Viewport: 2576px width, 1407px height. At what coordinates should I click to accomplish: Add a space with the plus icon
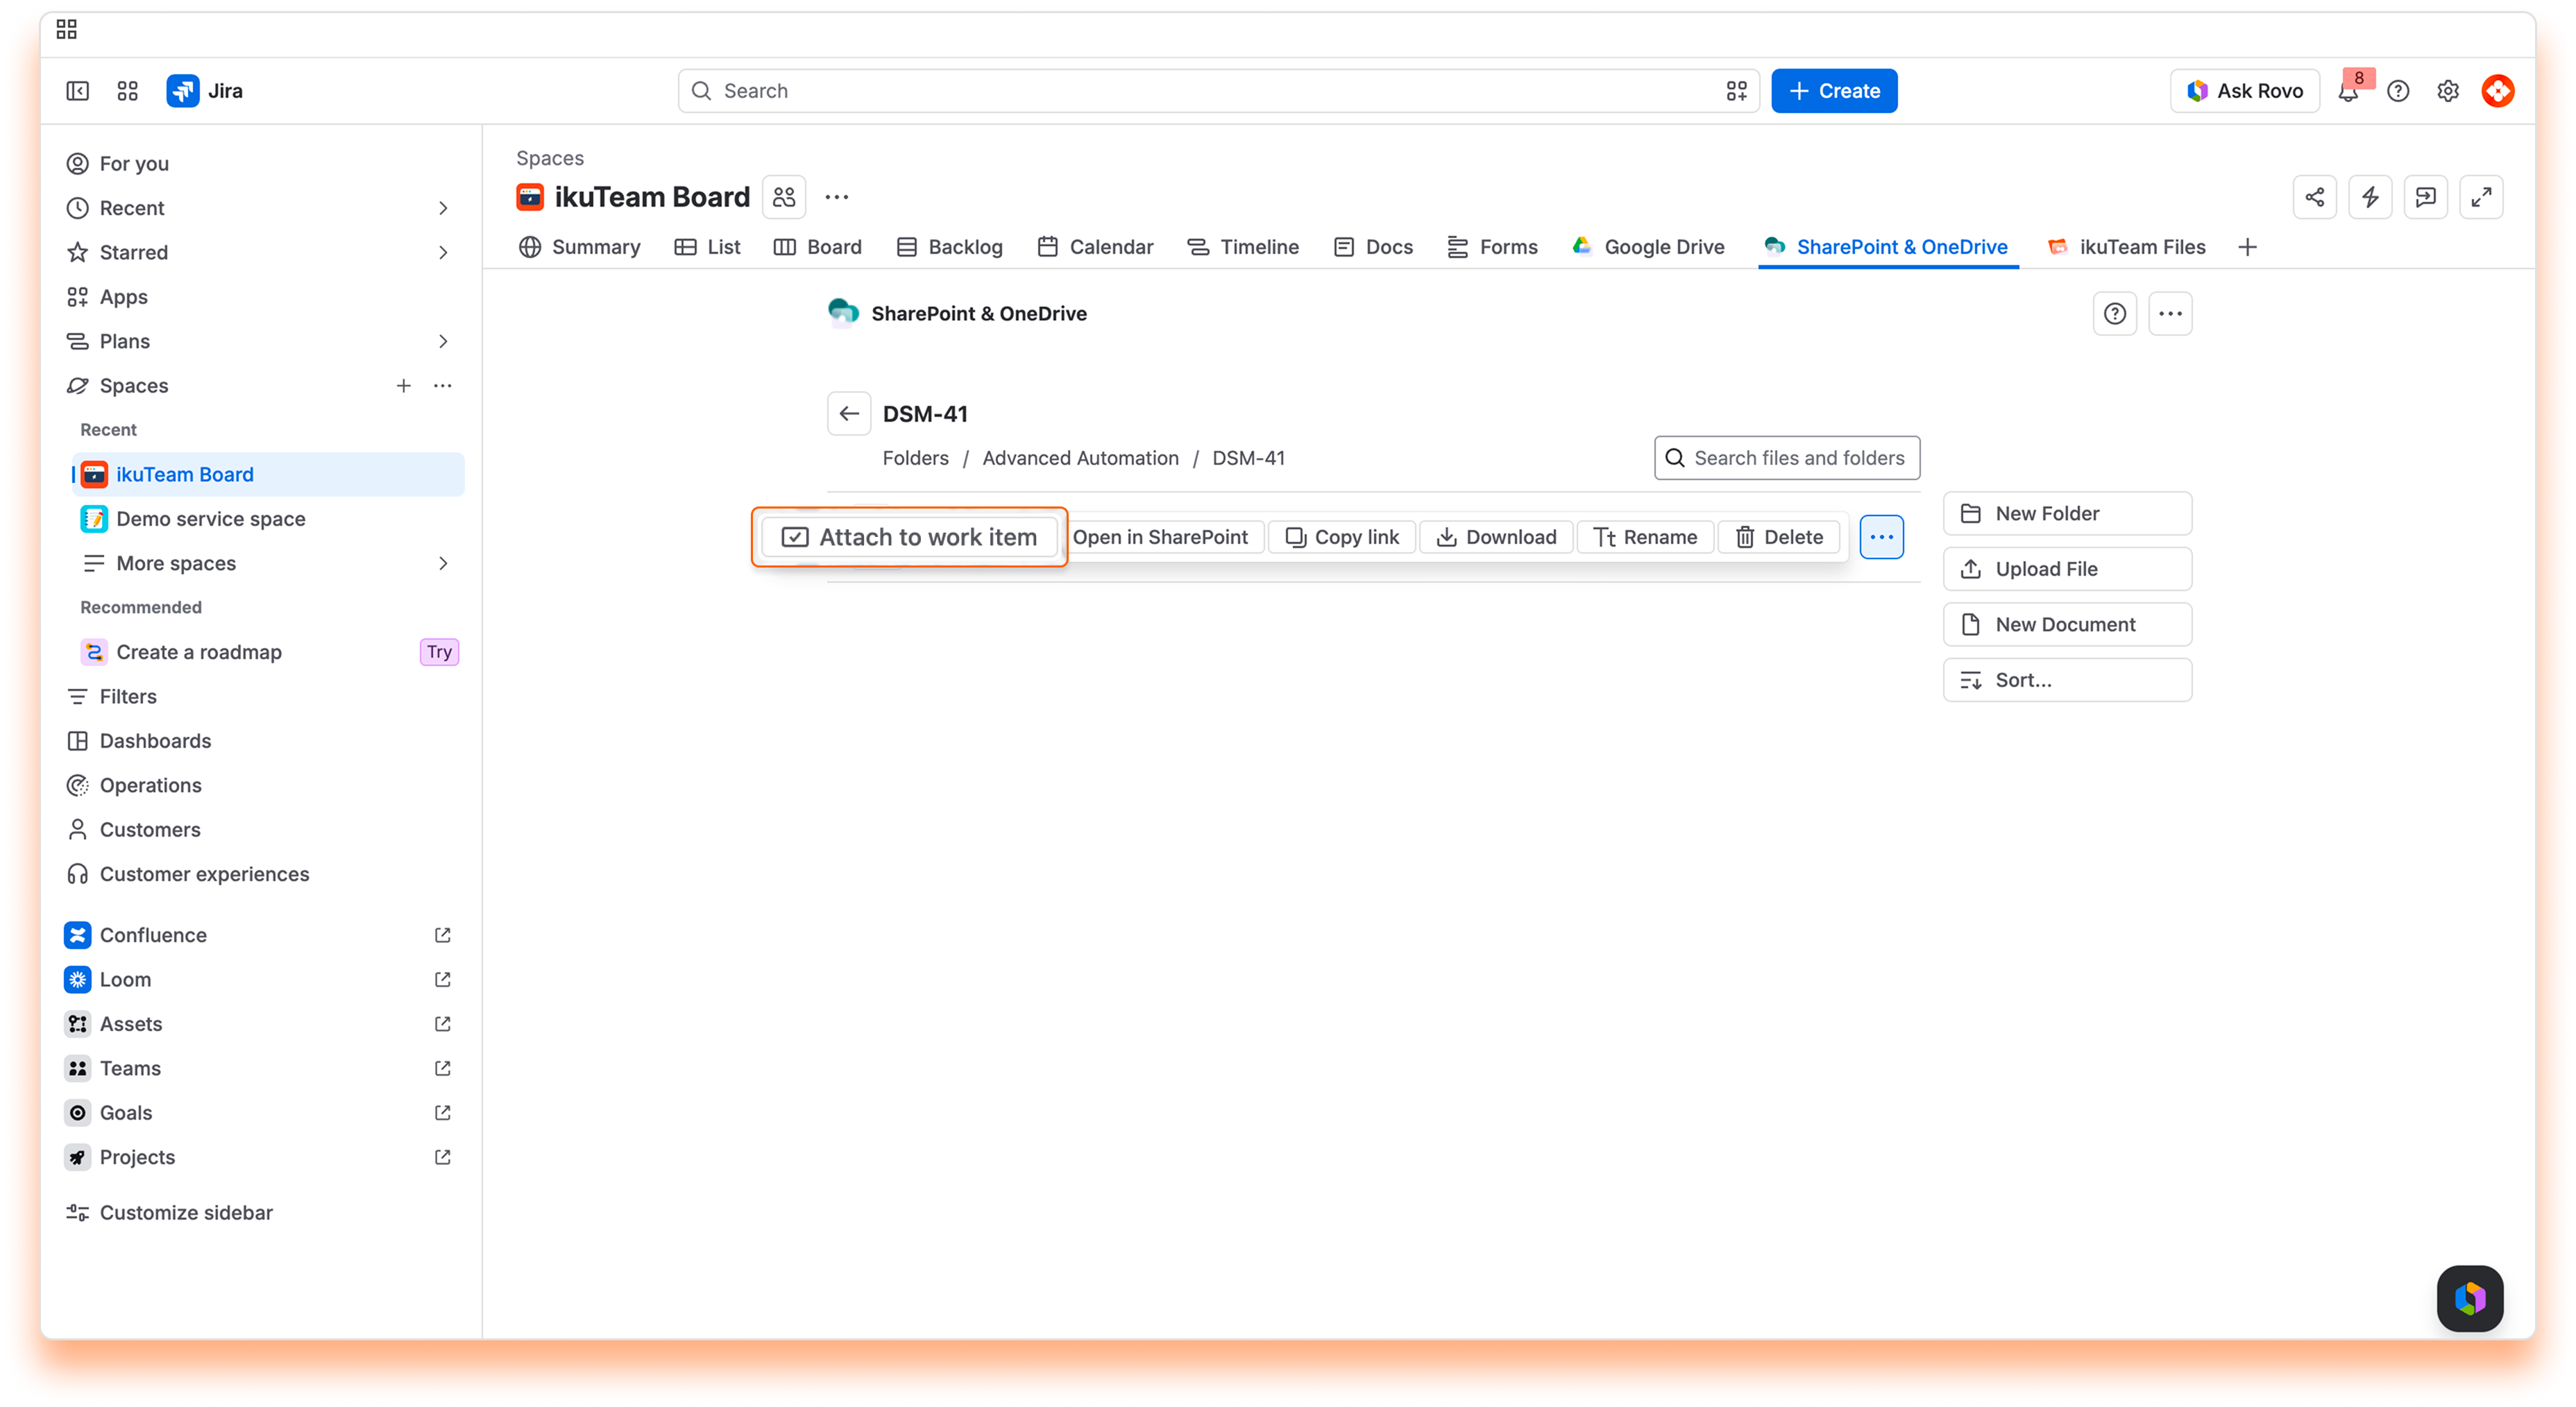403,386
